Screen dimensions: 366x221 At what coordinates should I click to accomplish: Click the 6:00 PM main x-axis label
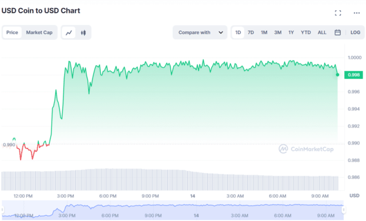[108, 196]
